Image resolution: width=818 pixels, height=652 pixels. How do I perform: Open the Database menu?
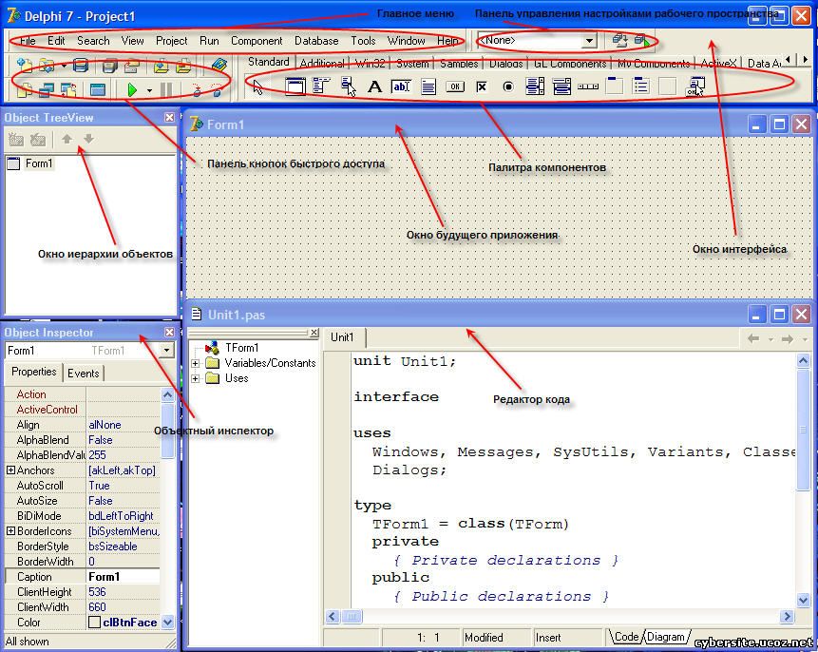(316, 41)
